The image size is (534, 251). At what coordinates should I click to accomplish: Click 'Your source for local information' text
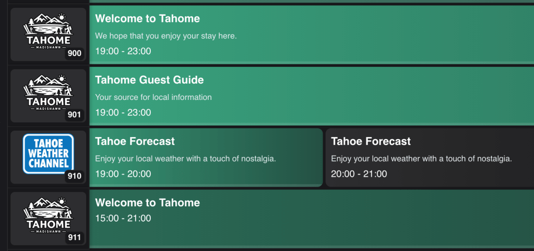(153, 97)
